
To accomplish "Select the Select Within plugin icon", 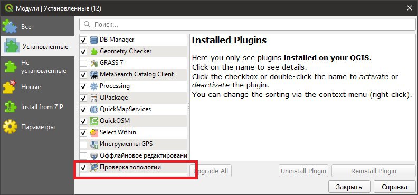I will [94, 132].
